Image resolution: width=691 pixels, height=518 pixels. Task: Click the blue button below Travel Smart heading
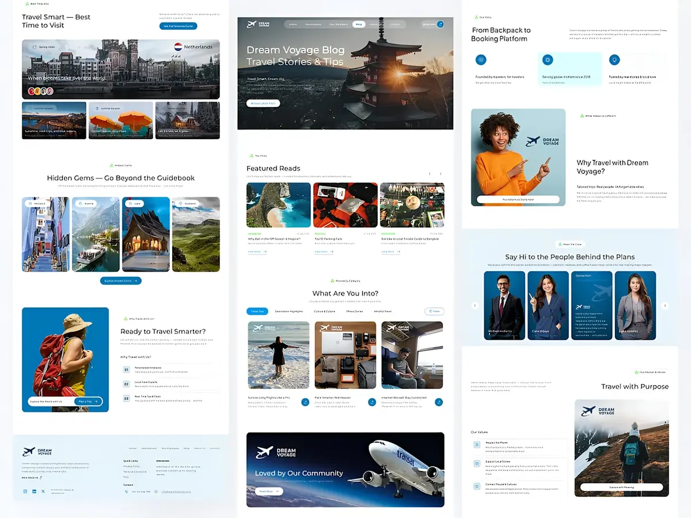[179, 26]
